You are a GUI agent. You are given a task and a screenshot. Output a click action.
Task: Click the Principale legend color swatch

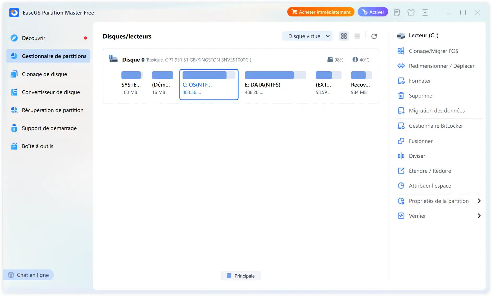pyautogui.click(x=229, y=276)
